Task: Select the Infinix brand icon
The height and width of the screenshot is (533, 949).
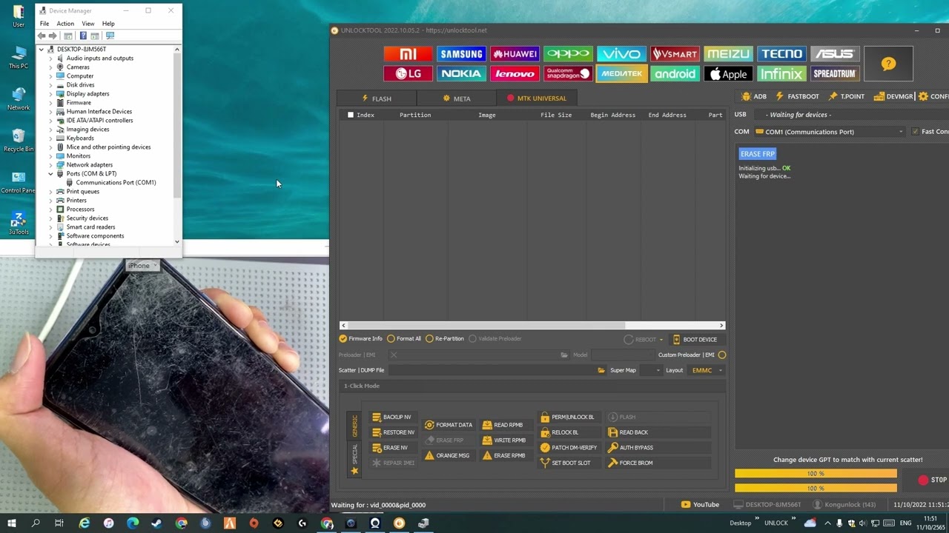Action: tap(781, 73)
